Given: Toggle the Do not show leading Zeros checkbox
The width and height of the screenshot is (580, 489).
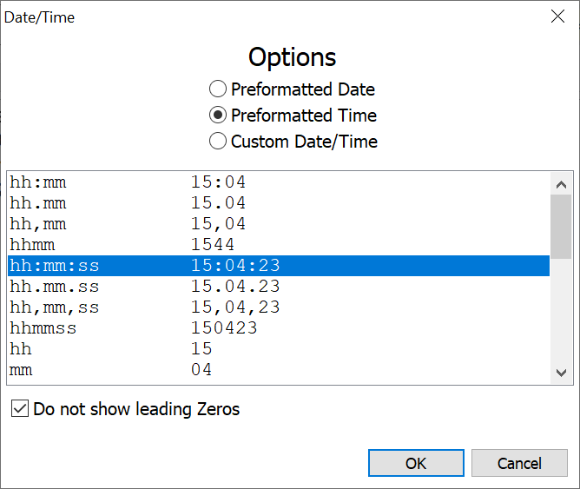Looking at the screenshot, I should coord(20,409).
